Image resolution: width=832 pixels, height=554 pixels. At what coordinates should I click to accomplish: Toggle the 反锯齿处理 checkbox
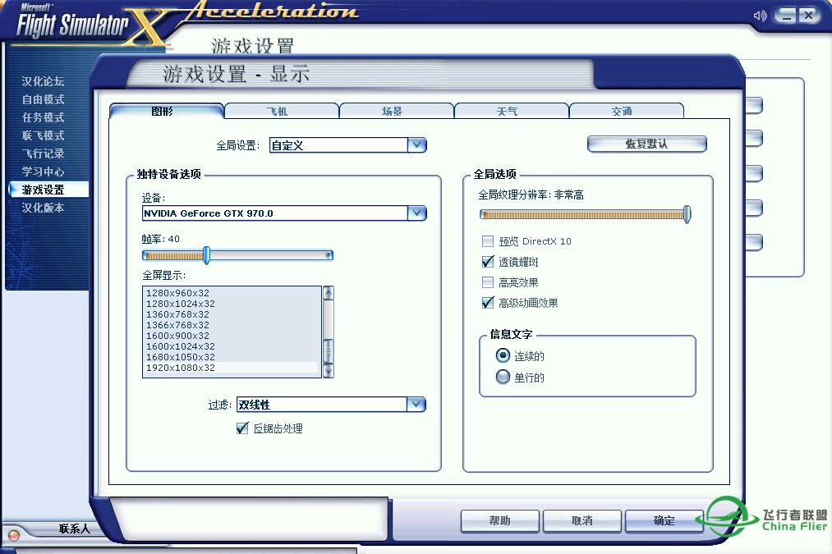tap(242, 428)
